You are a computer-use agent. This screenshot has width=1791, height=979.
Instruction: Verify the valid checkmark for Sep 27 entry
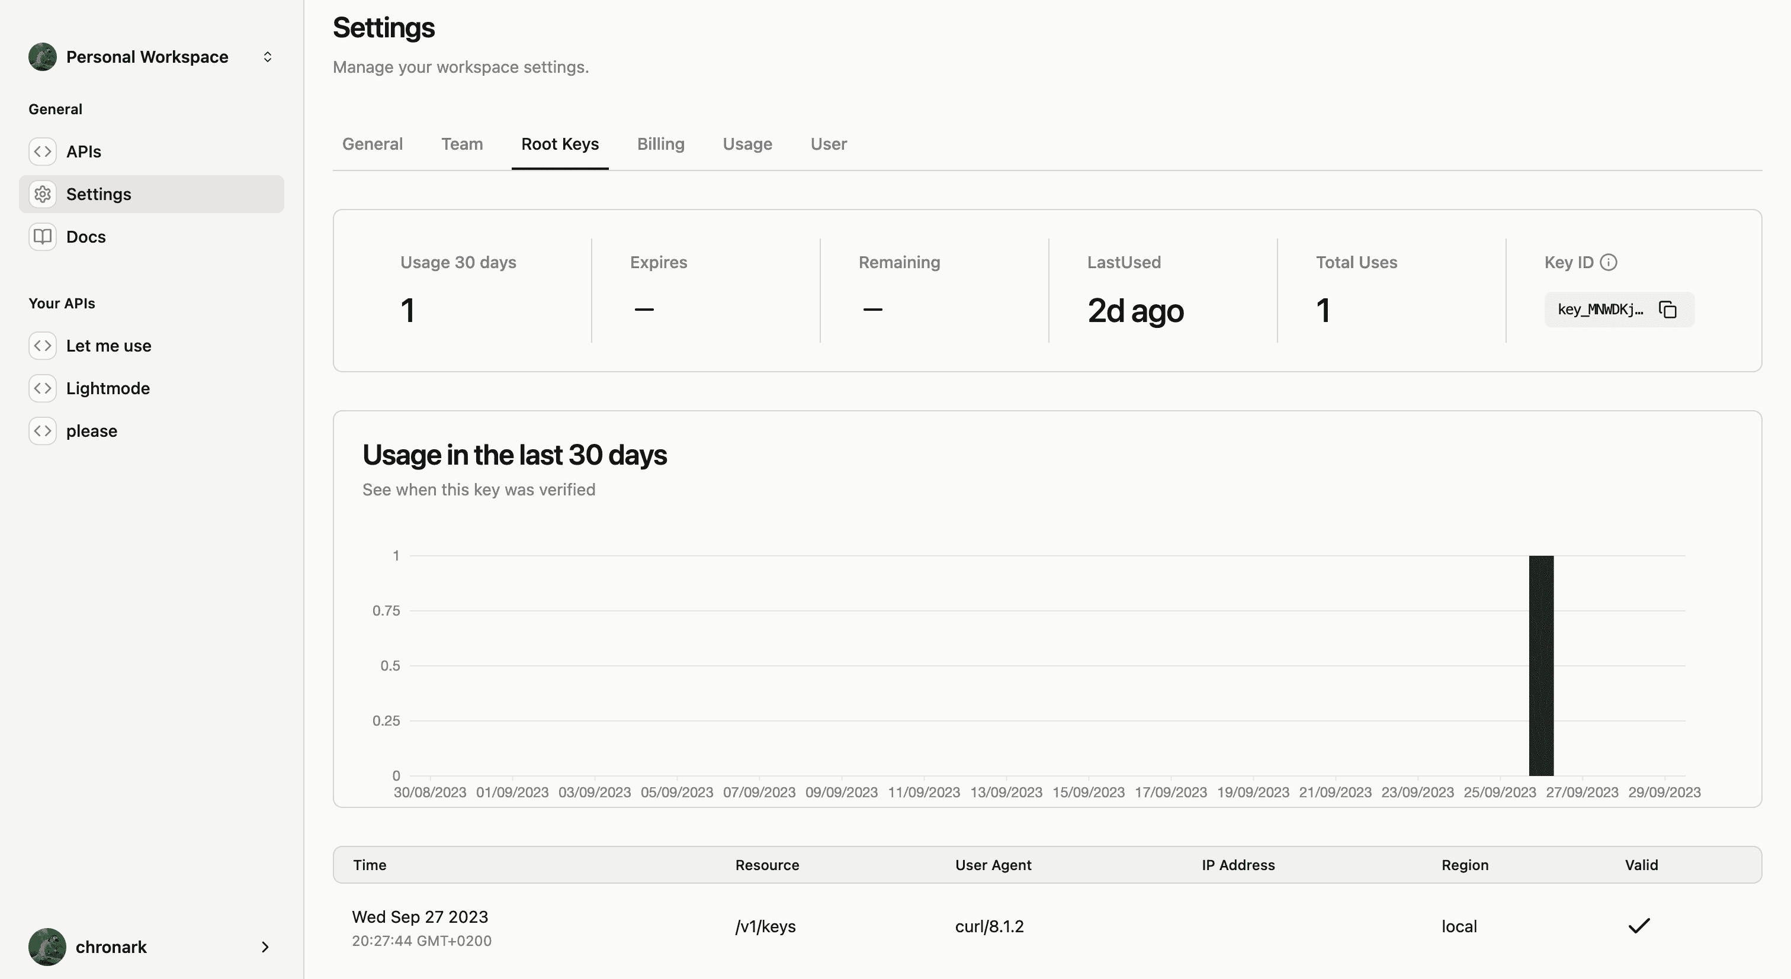pyautogui.click(x=1638, y=926)
